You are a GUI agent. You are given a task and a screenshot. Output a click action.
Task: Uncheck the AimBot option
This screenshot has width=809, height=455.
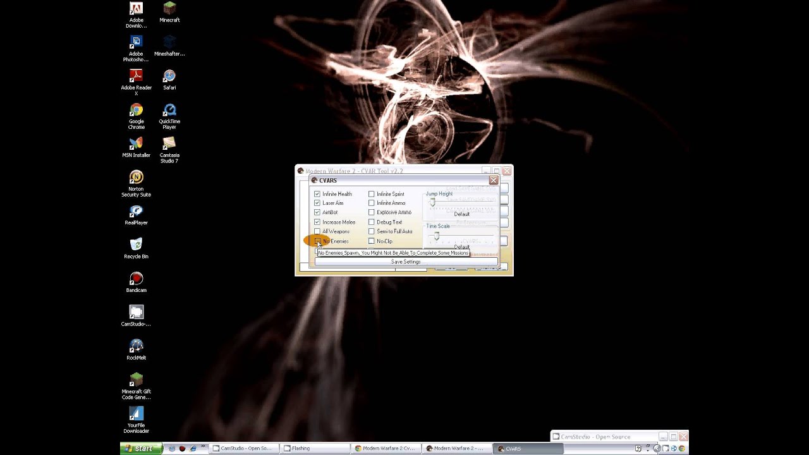coord(317,212)
